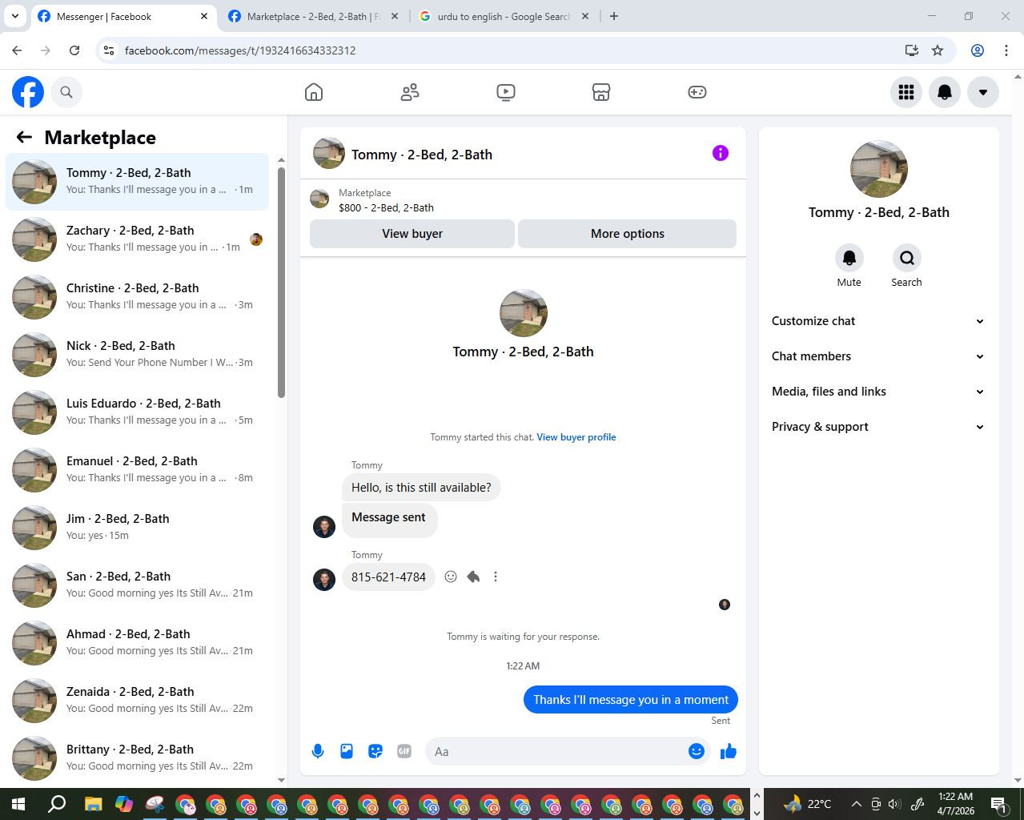Open Emanuel 2-Bed, 2-Bath conversation
Image resolution: width=1024 pixels, height=820 pixels.
[138, 470]
